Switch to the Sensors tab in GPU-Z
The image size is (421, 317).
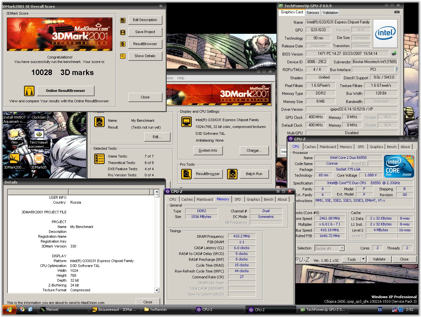pos(313,13)
